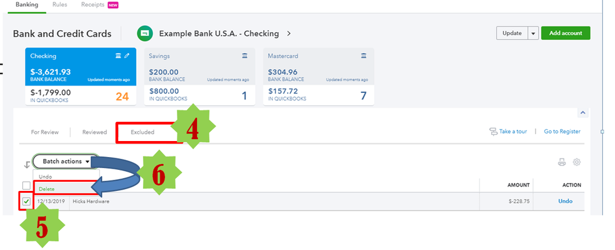Select the For Review tab
The height and width of the screenshot is (250, 615).
click(45, 132)
